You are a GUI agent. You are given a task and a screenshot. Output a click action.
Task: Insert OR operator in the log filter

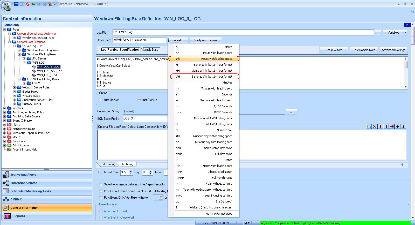coord(392,126)
